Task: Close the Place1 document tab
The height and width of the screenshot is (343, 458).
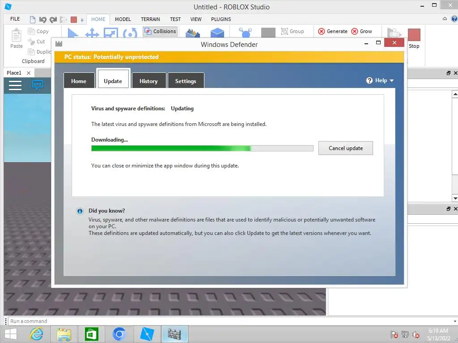Action: click(28, 73)
